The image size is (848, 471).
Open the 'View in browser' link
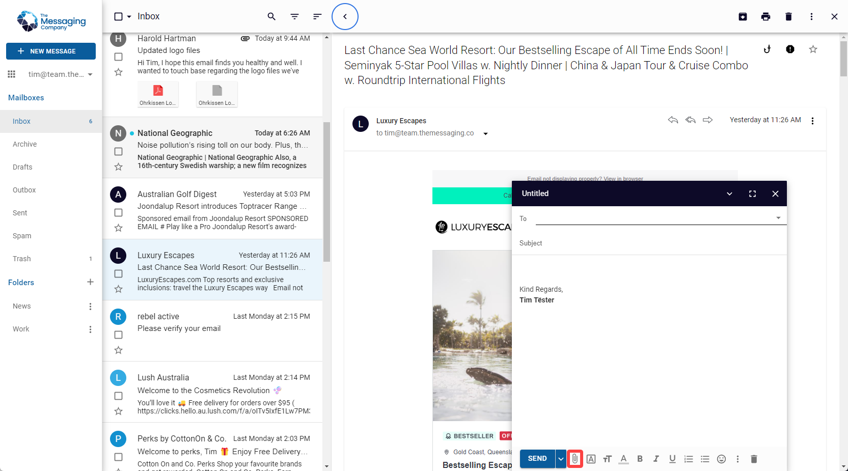coord(622,179)
